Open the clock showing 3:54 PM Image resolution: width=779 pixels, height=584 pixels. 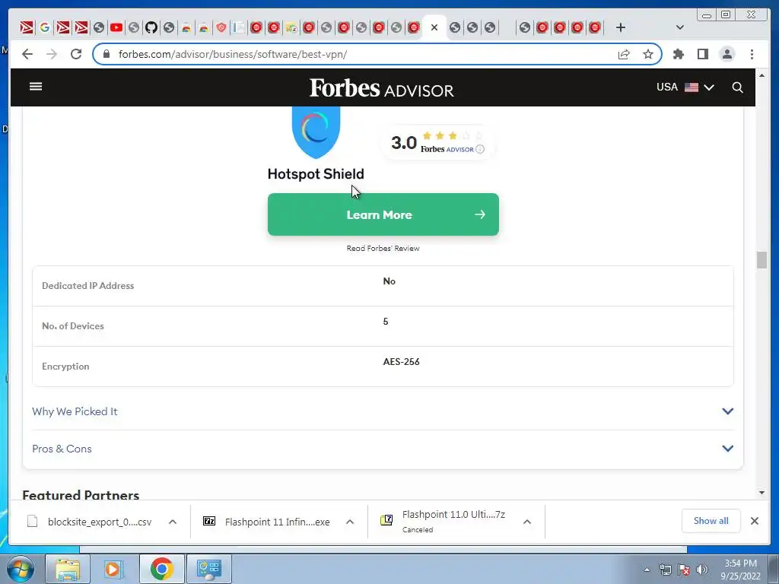point(740,570)
